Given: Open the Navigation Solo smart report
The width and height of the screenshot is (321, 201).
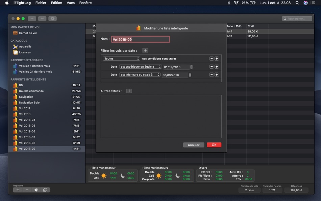Looking at the screenshot, I should 47,102.
